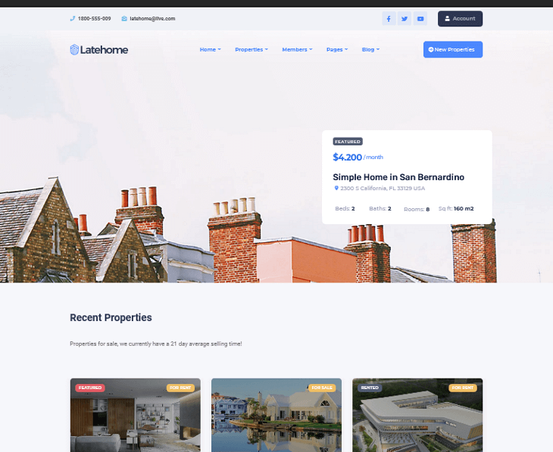
Task: Click FOR RENT badge on aerial building card
Action: tap(463, 388)
